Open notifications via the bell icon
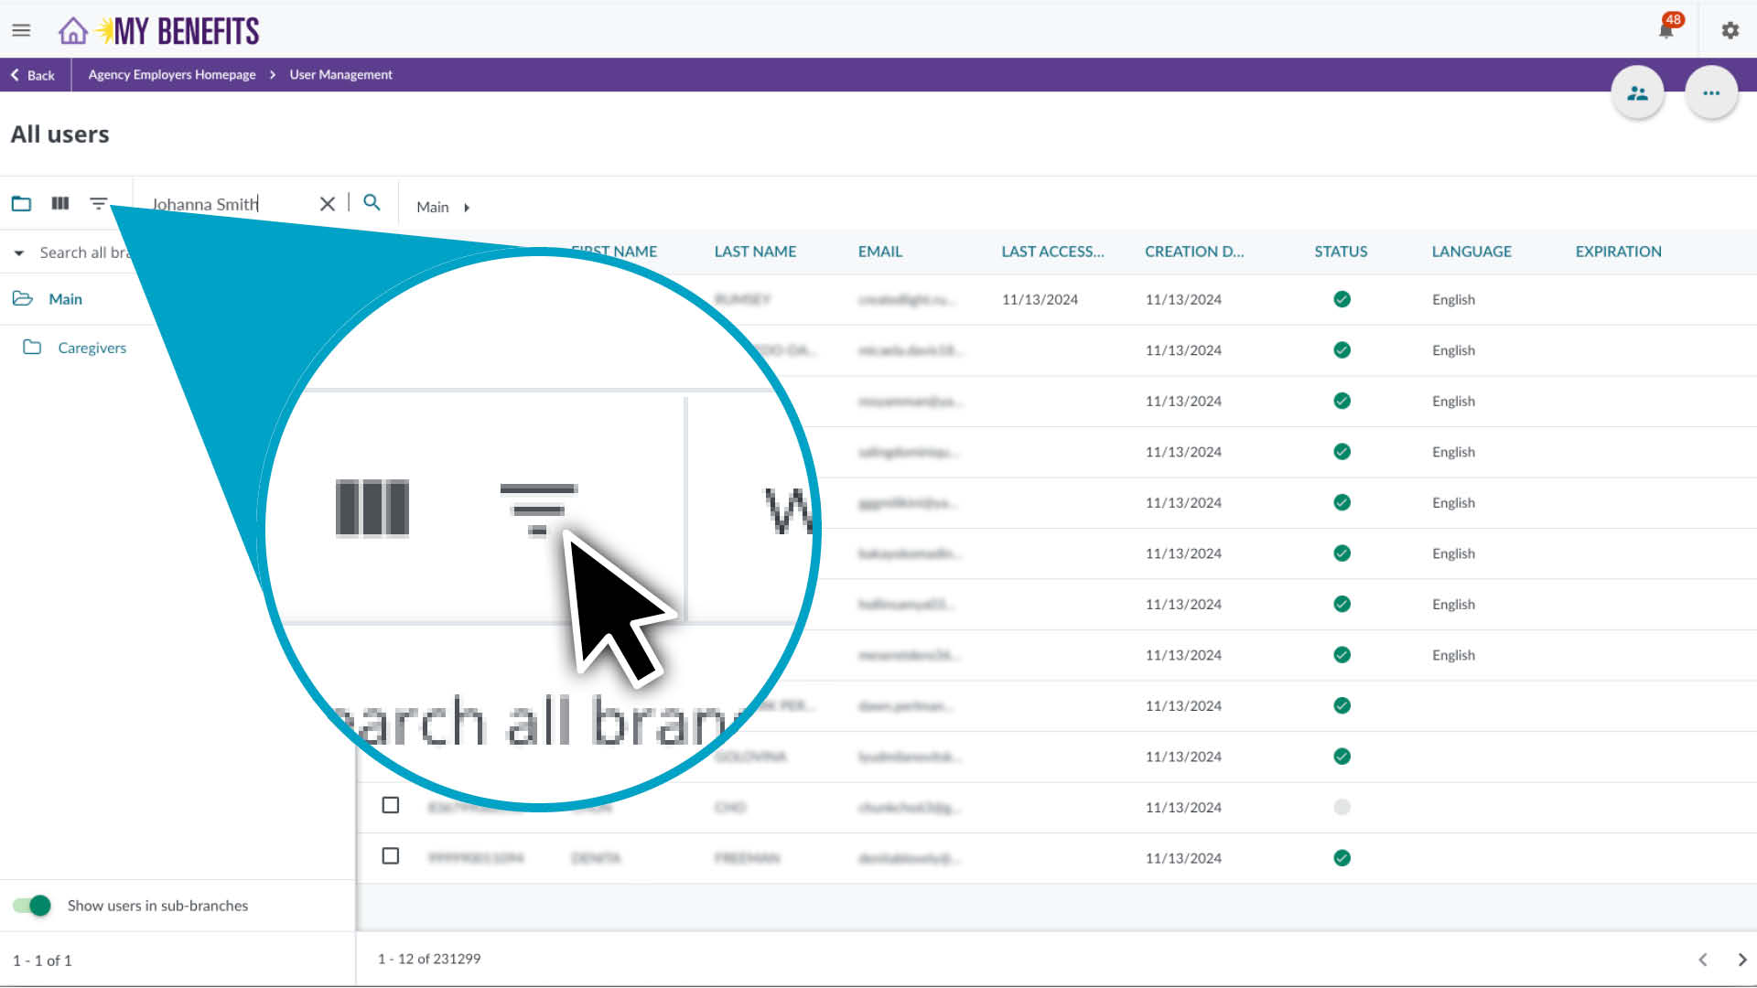Screen dimensions: 1757x988 tap(1665, 29)
